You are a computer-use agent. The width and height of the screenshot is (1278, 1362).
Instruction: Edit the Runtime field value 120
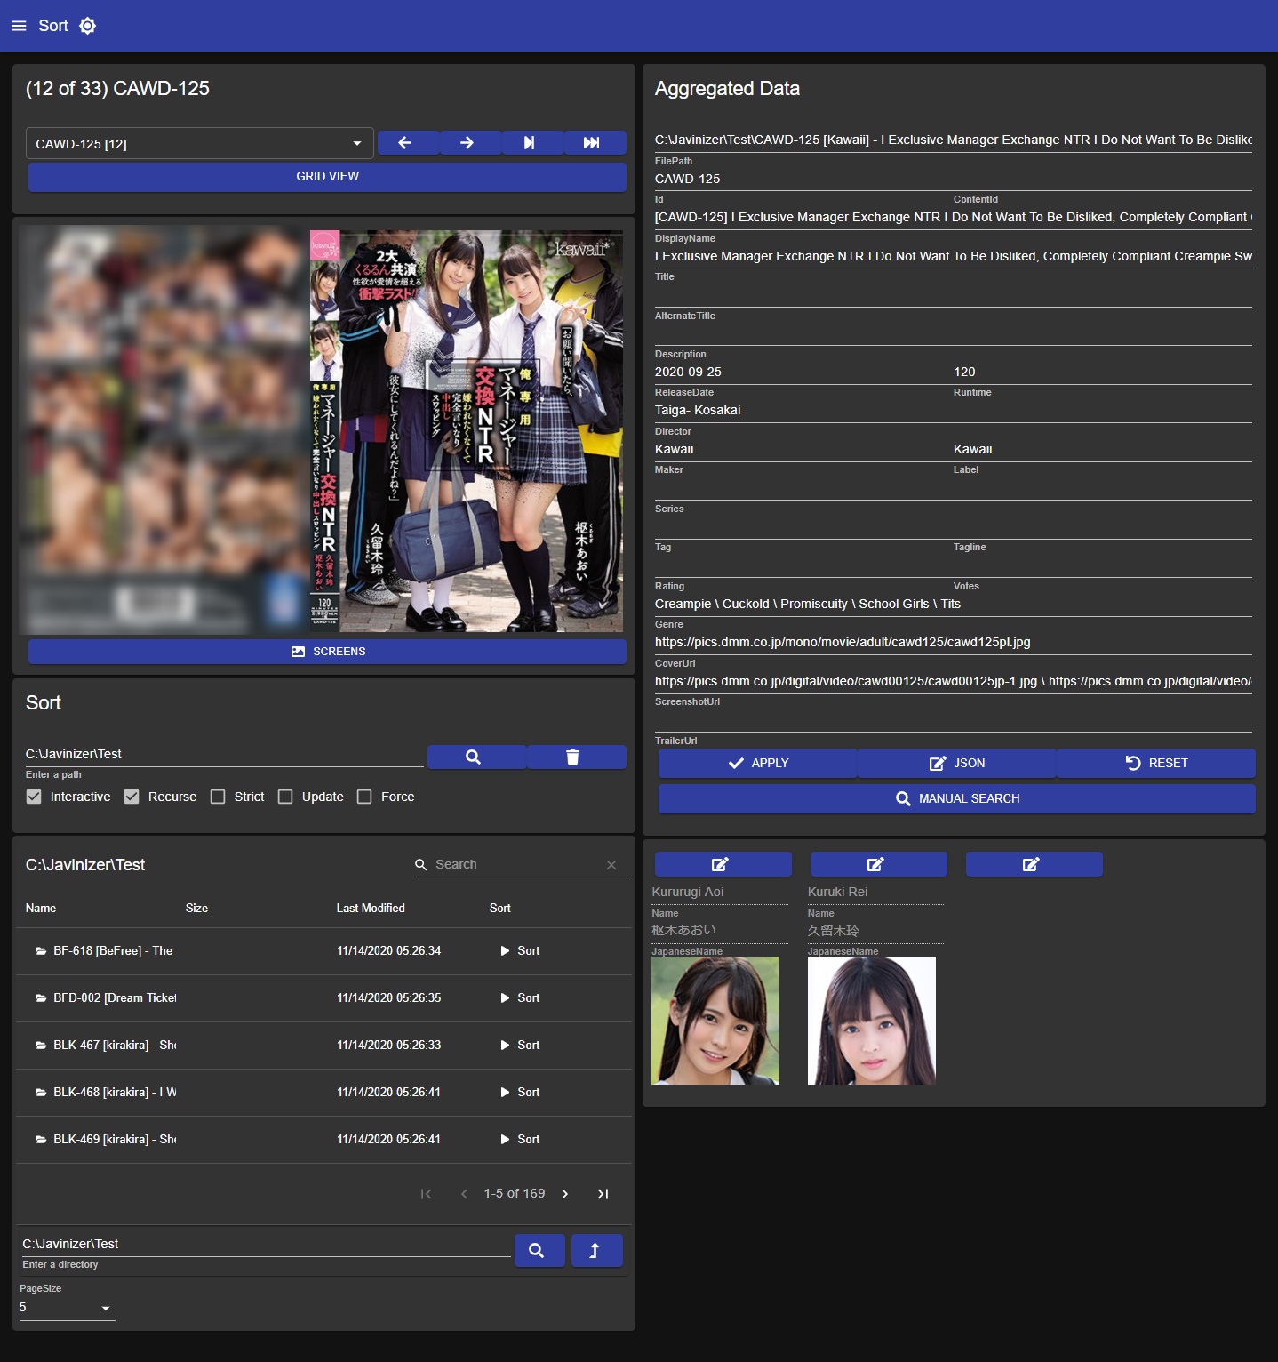pos(1103,372)
